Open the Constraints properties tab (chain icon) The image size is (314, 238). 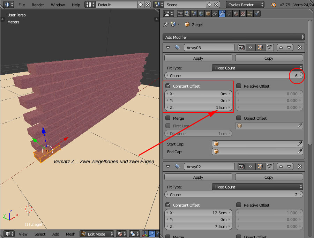(215, 14)
